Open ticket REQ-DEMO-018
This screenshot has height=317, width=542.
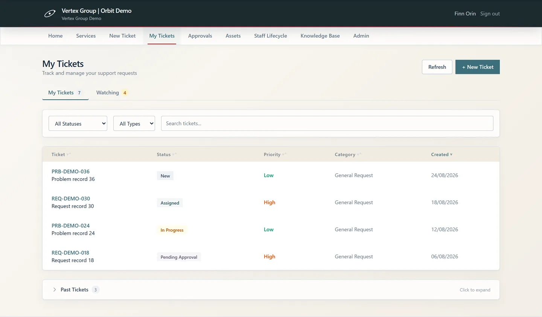pyautogui.click(x=70, y=253)
